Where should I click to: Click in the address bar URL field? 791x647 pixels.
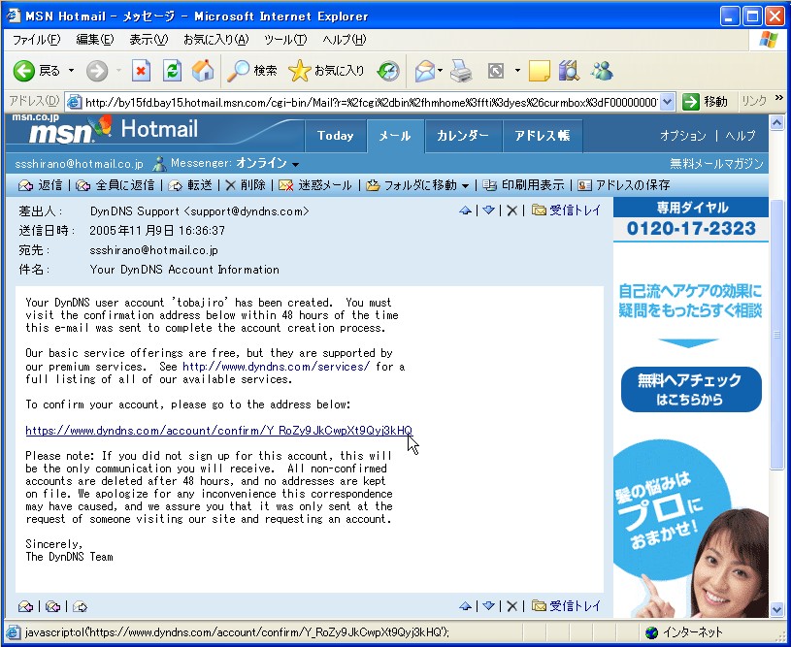pos(371,103)
